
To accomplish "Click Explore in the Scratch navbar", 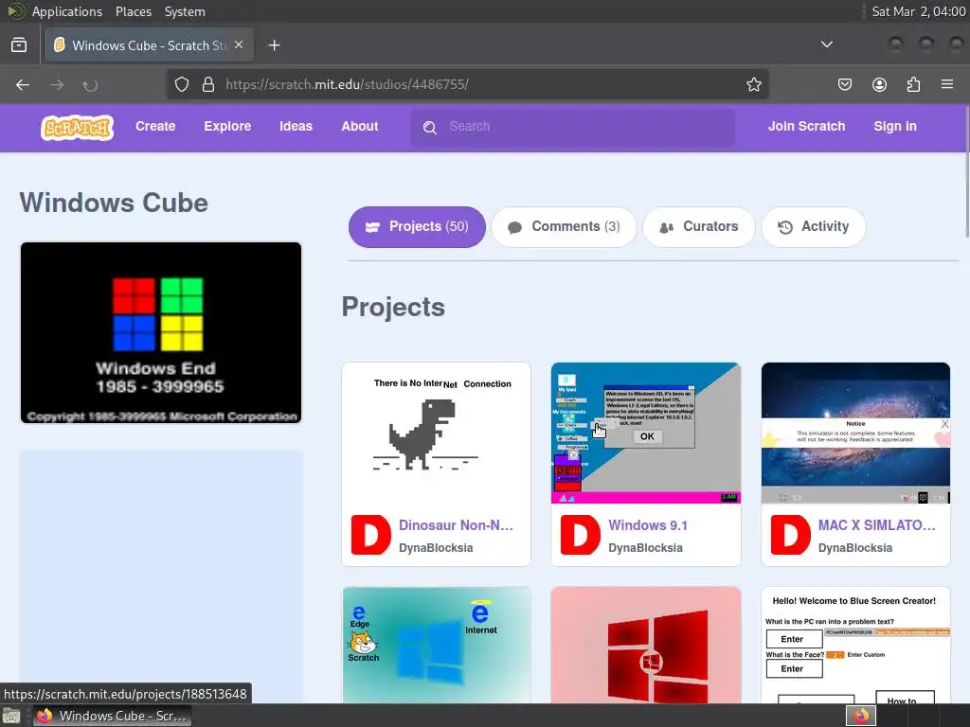I will (x=227, y=126).
